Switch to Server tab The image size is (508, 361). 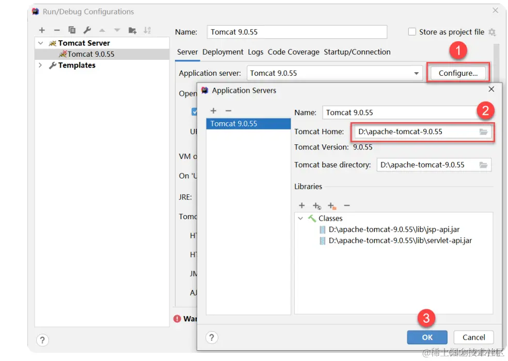point(187,52)
